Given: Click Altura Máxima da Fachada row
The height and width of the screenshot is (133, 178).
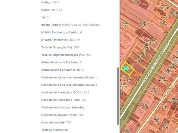Looking at the screenshot, I should point(62,62).
